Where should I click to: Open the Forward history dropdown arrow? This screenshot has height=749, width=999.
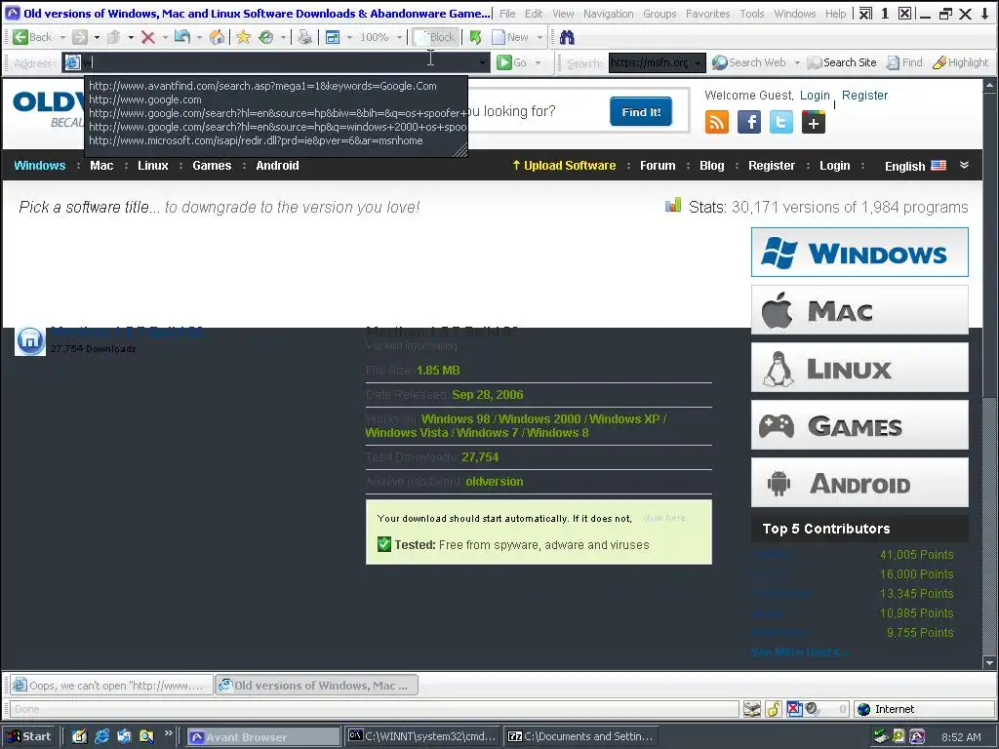tap(97, 38)
